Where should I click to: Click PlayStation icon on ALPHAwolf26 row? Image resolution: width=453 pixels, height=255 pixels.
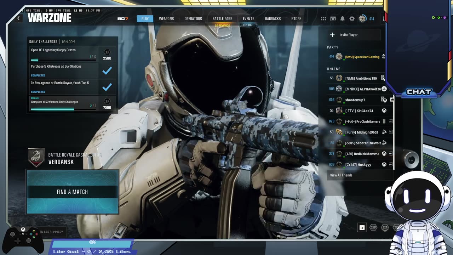384,89
